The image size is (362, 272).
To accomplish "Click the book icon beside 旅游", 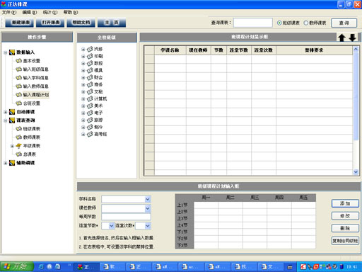I will (90, 120).
